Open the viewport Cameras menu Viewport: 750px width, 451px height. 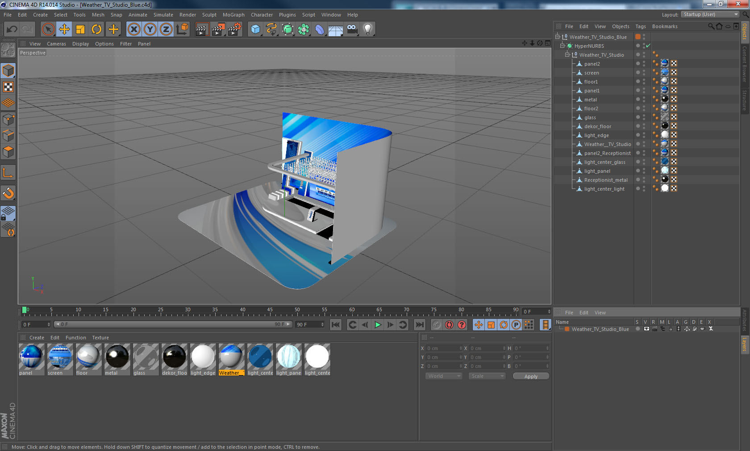(56, 44)
